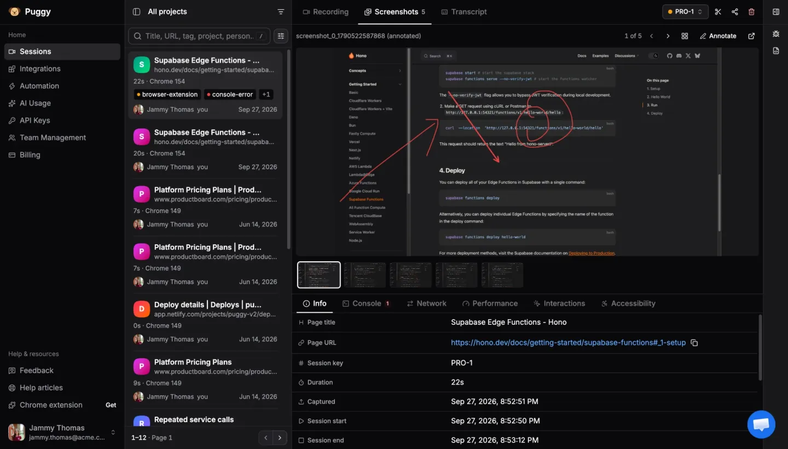The image size is (788, 449).
Task: Collapse the sidebar using the All projects panel icon
Action: click(137, 11)
